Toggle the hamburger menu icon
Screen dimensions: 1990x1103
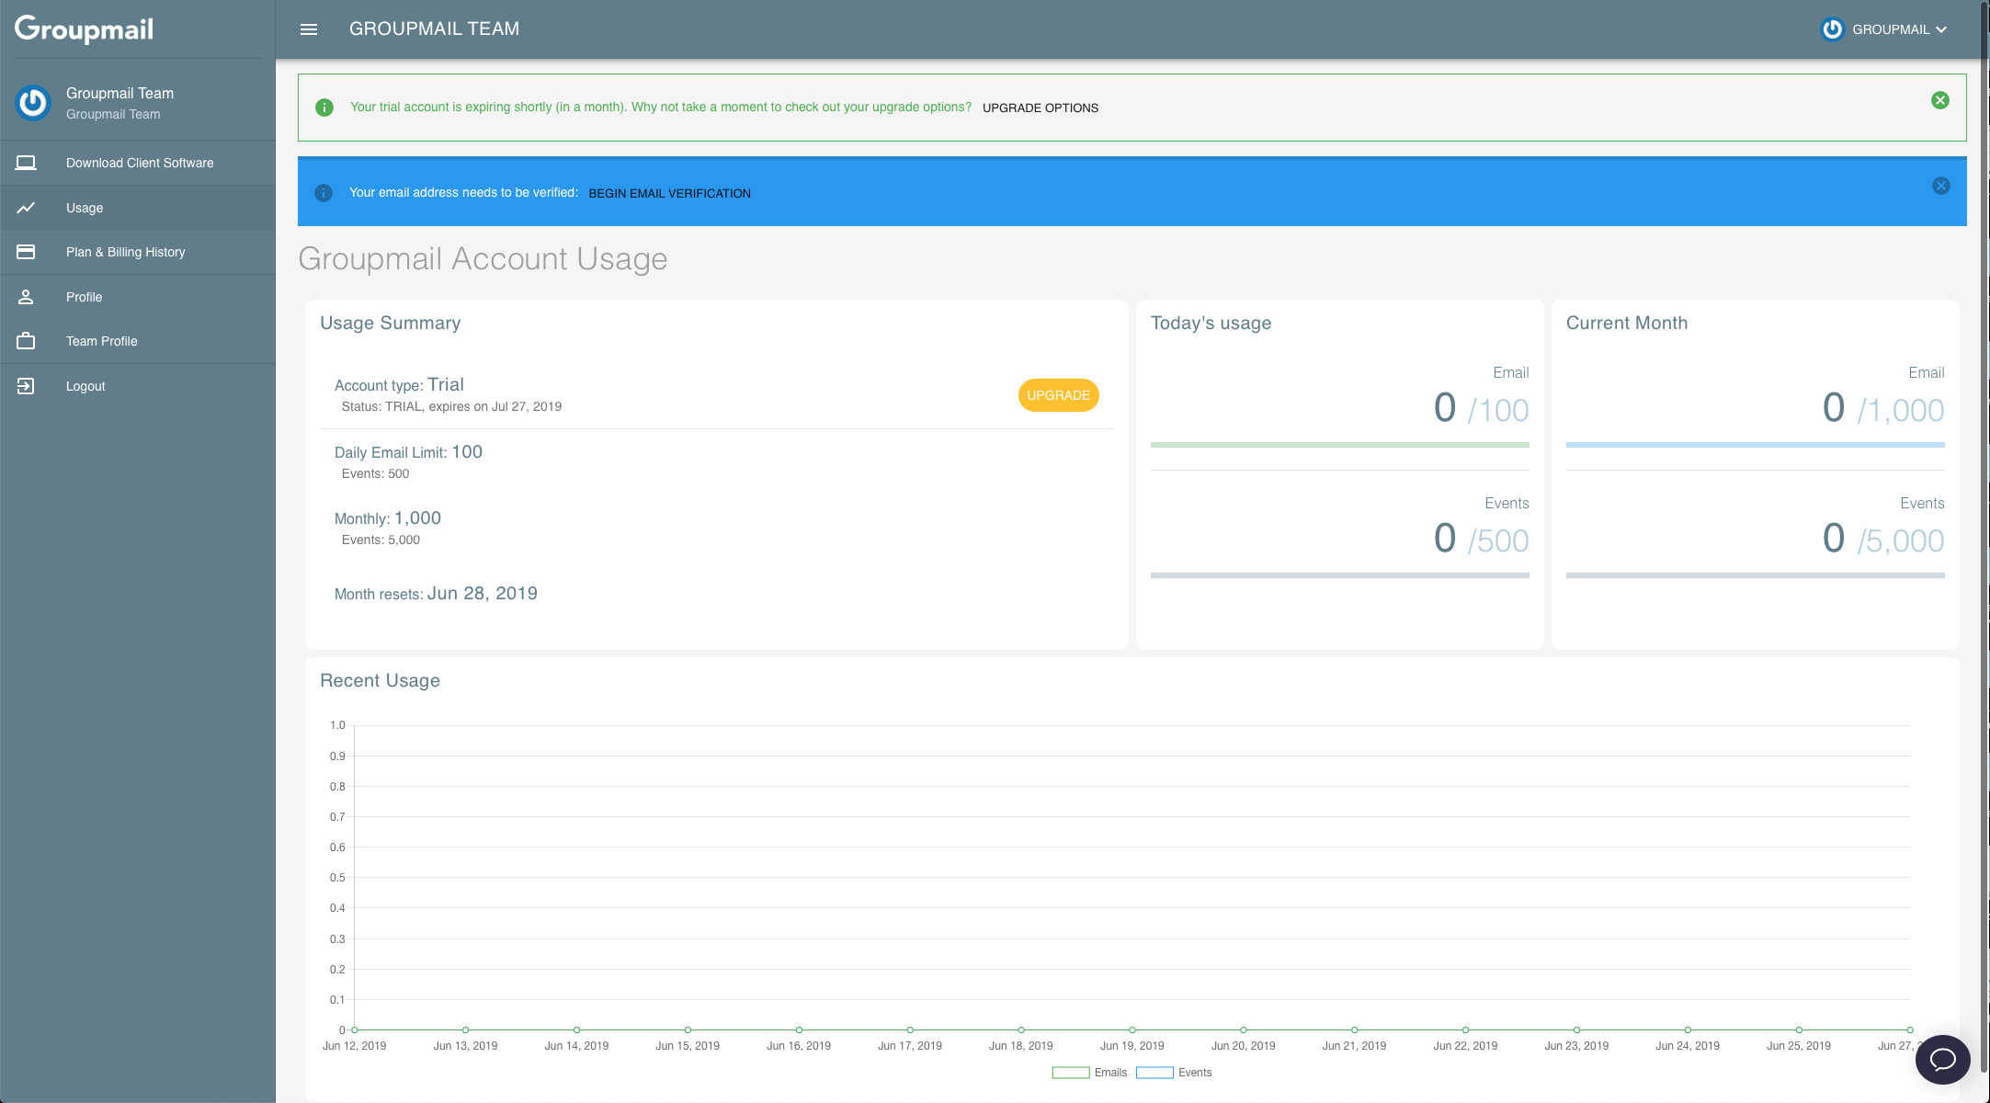[309, 29]
